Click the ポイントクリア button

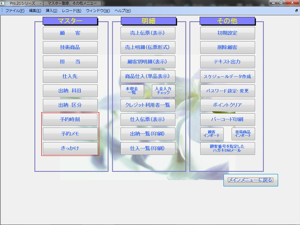coord(228,105)
